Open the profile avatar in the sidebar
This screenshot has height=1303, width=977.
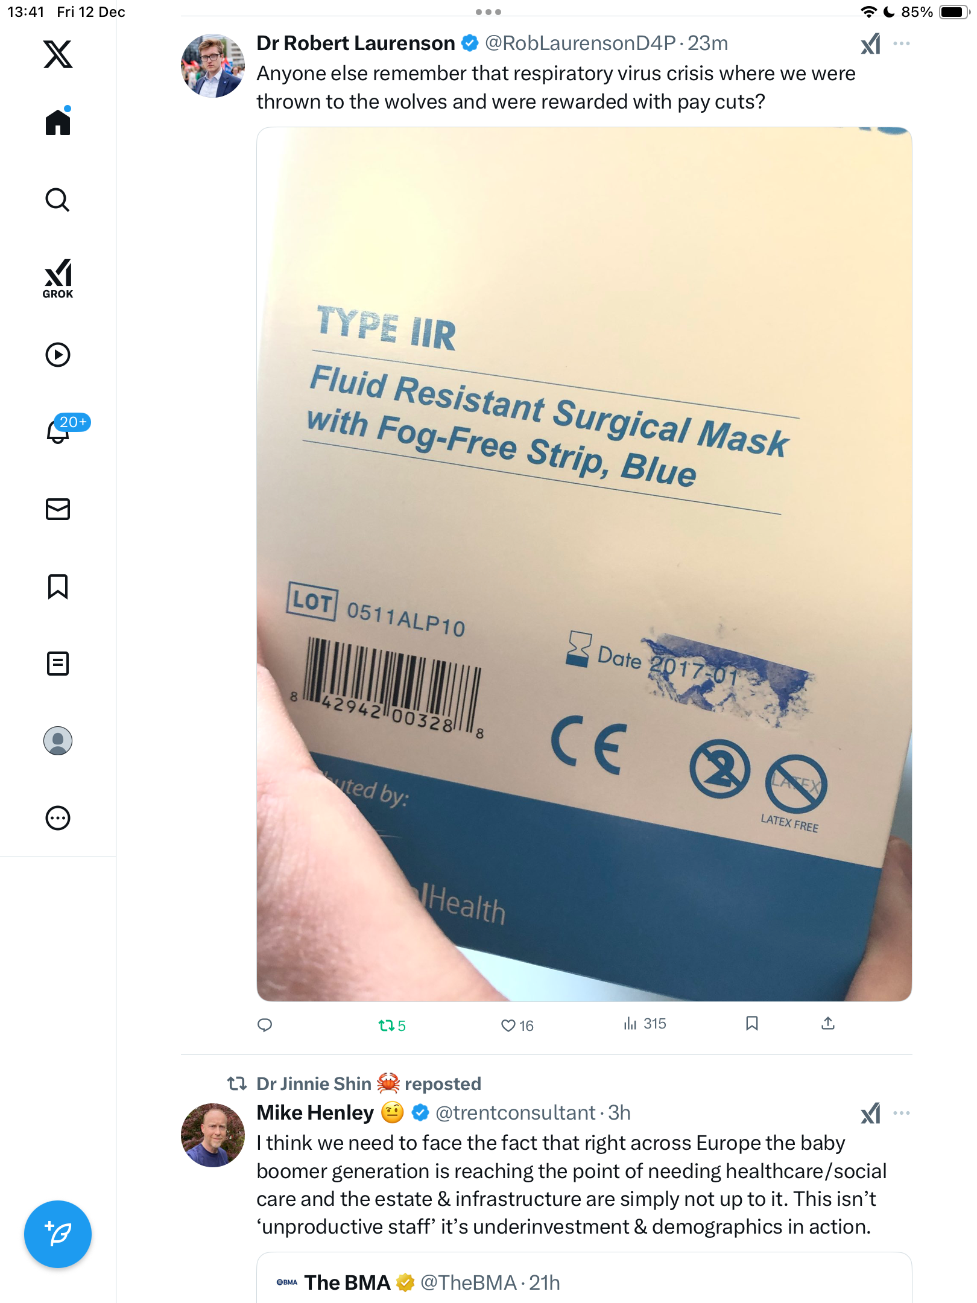(x=58, y=741)
